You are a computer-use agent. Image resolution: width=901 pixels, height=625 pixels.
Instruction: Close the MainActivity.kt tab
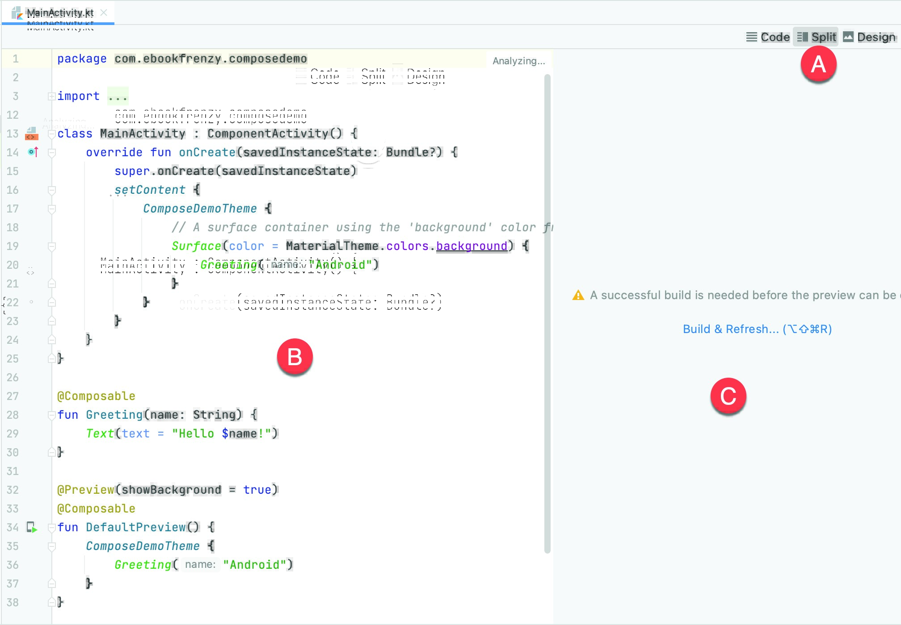[104, 12]
